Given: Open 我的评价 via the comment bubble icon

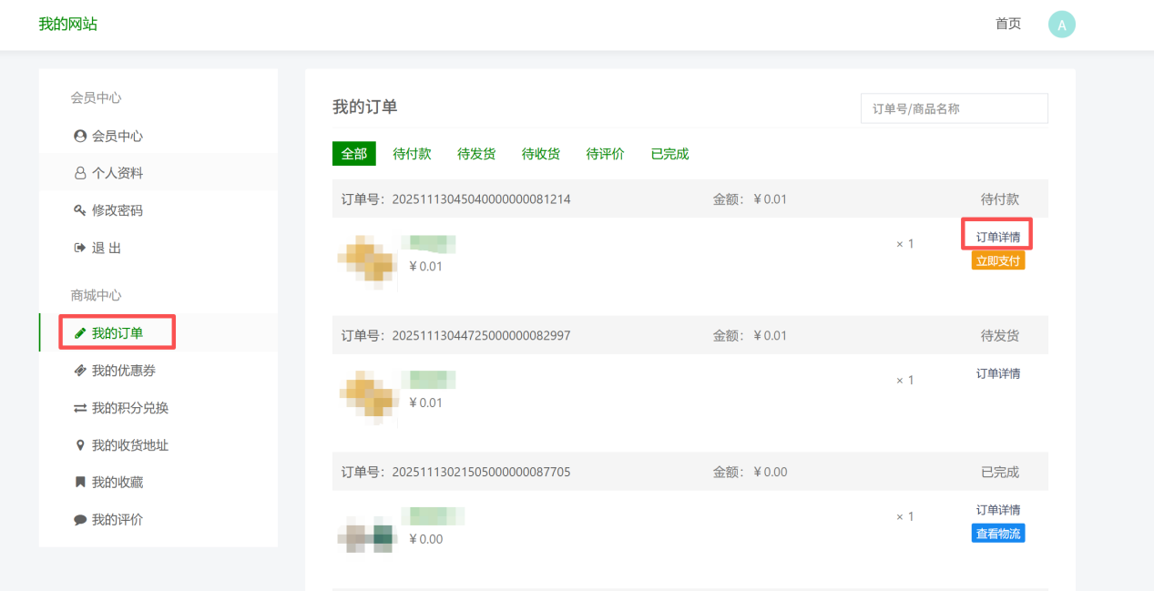Looking at the screenshot, I should click(80, 520).
